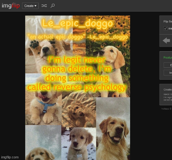Image resolution: width=172 pixels, height=160 pixels.
Task: Click the upper button below Featured
Action: click(168, 65)
